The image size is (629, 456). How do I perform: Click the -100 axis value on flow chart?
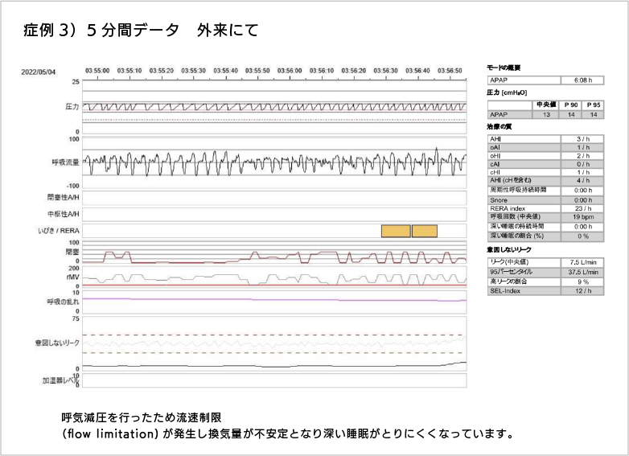click(73, 186)
